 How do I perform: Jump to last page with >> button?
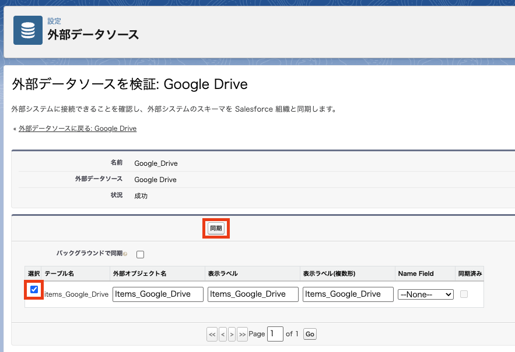[x=242, y=335]
